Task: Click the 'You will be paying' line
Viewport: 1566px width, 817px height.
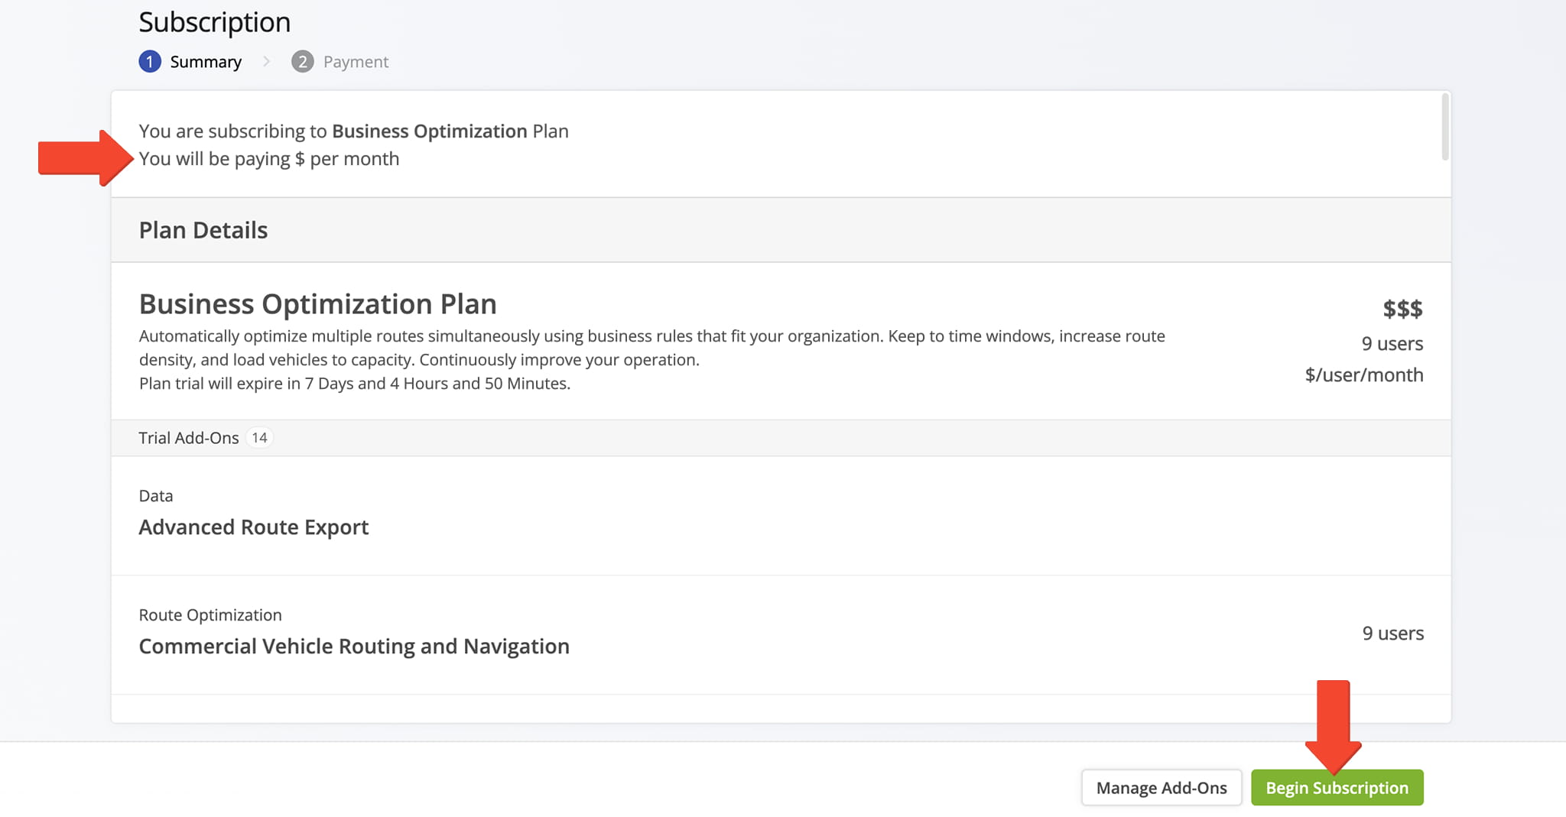Action: point(268,159)
